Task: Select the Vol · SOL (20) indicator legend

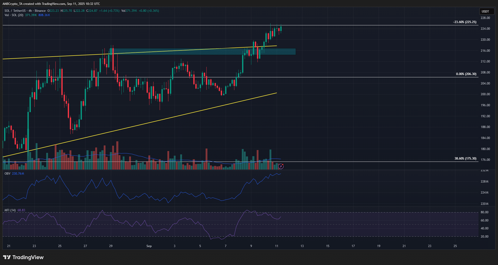Action: (14, 15)
